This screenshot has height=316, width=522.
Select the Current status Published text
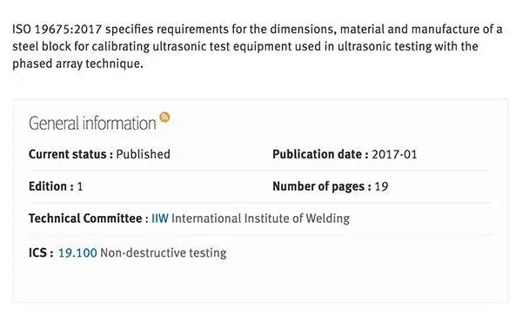pyautogui.click(x=99, y=154)
